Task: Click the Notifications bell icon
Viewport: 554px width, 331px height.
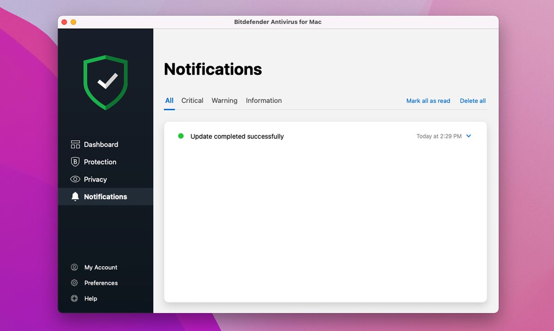Action: click(x=75, y=196)
